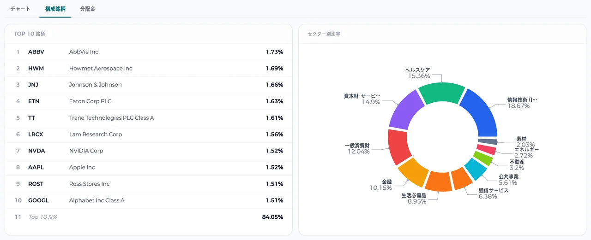
Task: Click the ETN Eaton Corp entry
Action: click(149, 101)
